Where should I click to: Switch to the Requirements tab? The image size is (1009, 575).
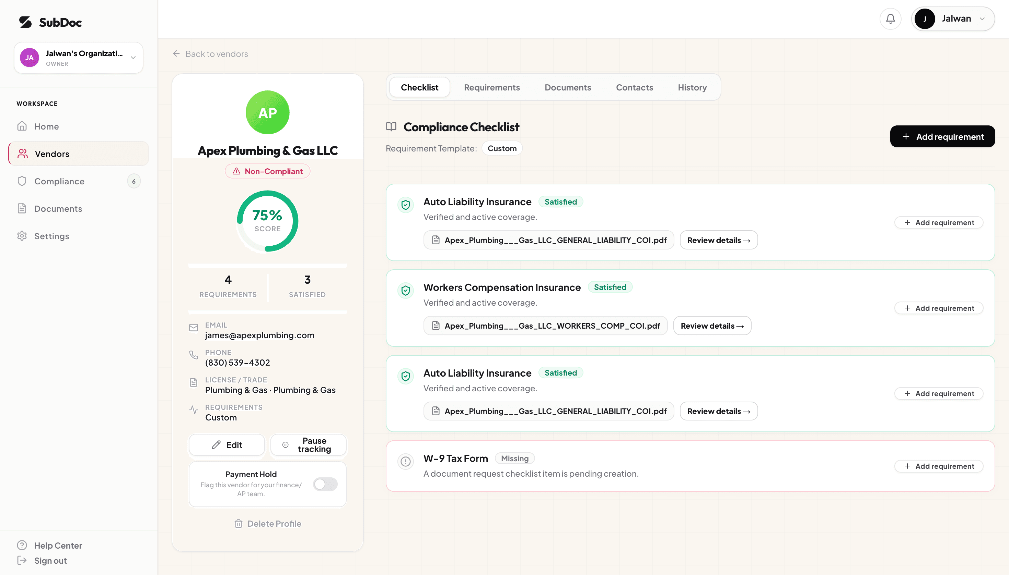tap(492, 87)
